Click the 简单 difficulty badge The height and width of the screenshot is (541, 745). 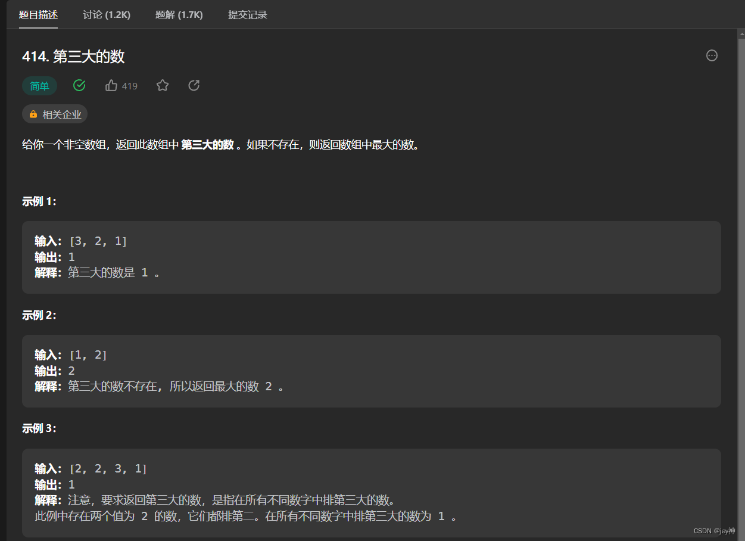click(39, 86)
